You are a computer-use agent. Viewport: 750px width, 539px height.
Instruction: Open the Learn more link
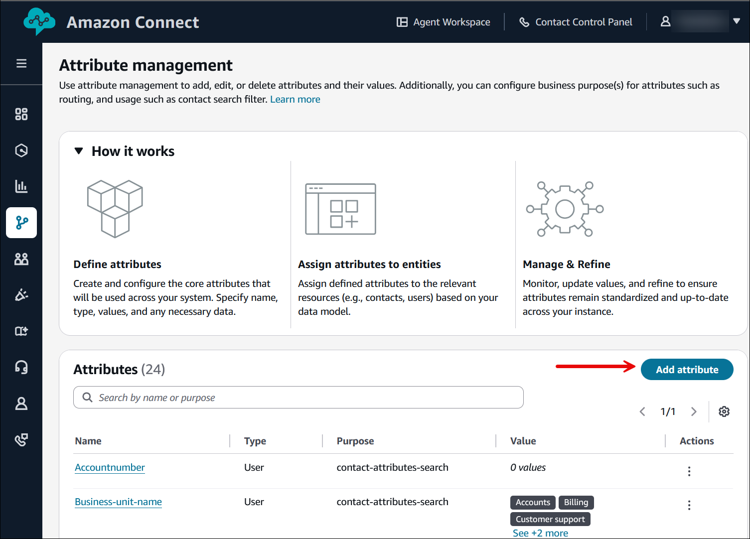coord(295,99)
